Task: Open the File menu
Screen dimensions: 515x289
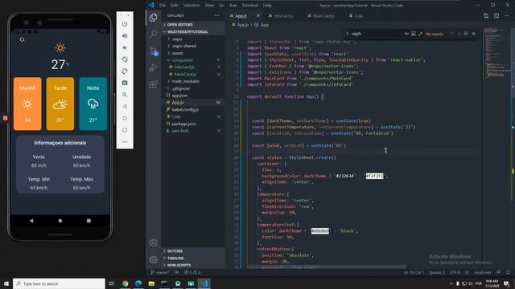Action: (163, 6)
